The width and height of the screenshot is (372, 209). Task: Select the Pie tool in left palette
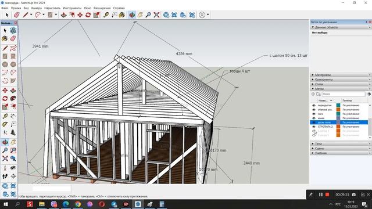pyautogui.click(x=13, y=81)
